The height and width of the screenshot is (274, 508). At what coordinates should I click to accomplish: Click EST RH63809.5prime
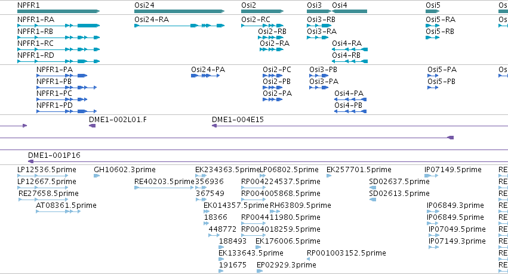(301, 206)
